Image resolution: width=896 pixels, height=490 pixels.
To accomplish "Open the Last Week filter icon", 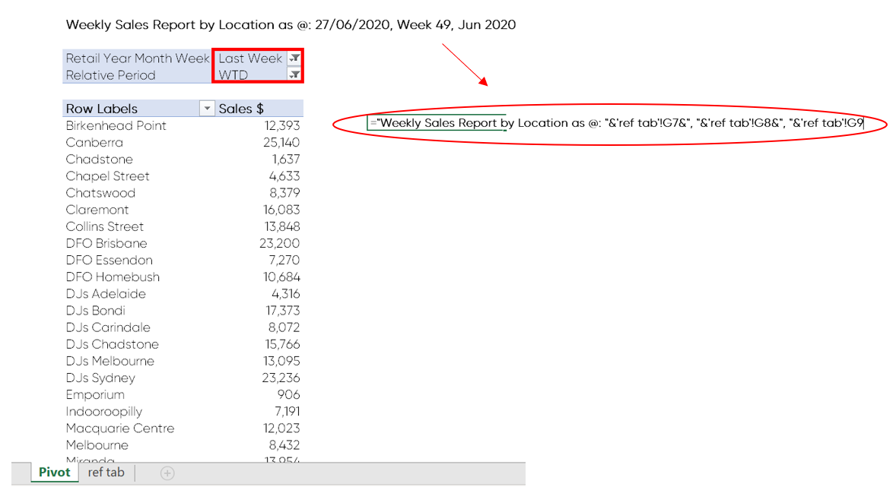I will pos(294,58).
